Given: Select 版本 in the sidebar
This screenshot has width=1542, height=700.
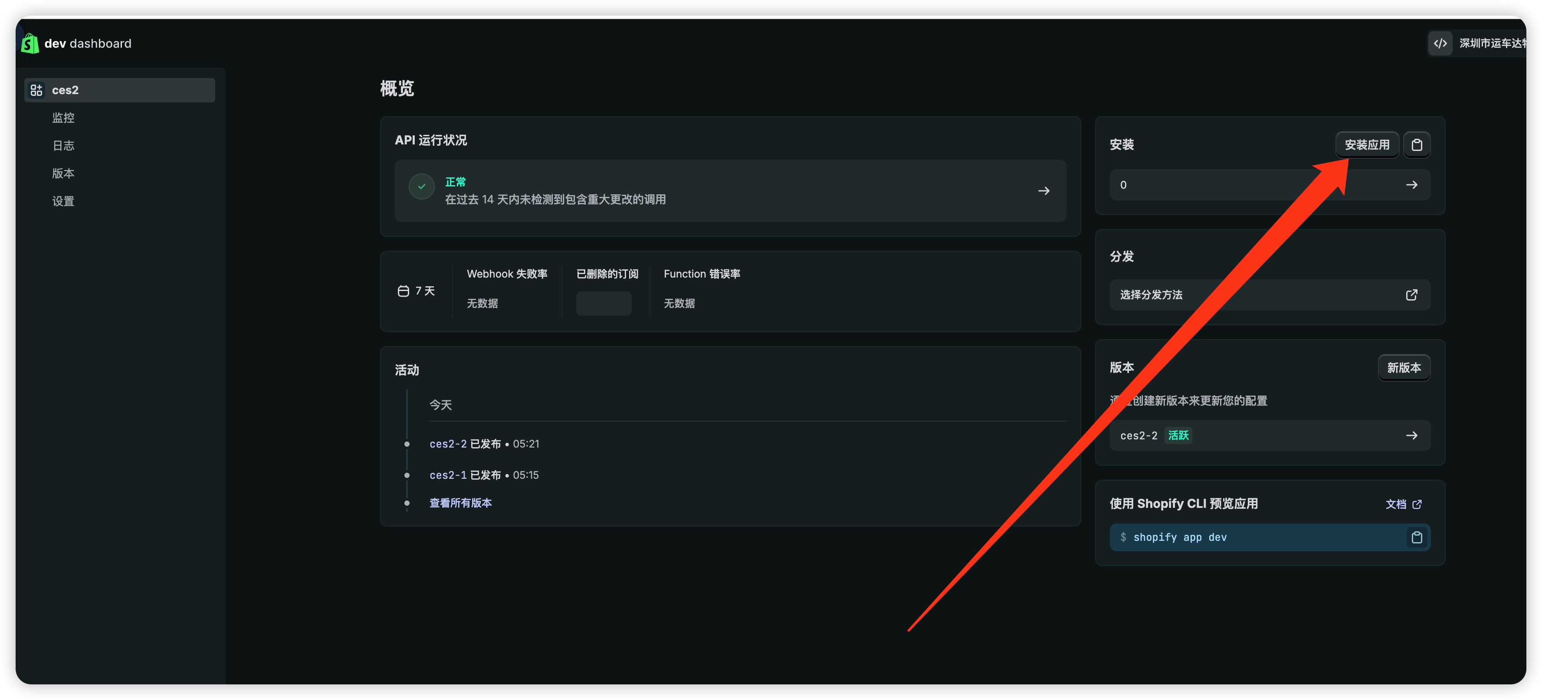Looking at the screenshot, I should coord(63,173).
